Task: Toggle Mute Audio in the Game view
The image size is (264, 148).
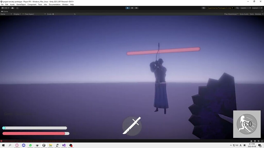Action: 244,14
